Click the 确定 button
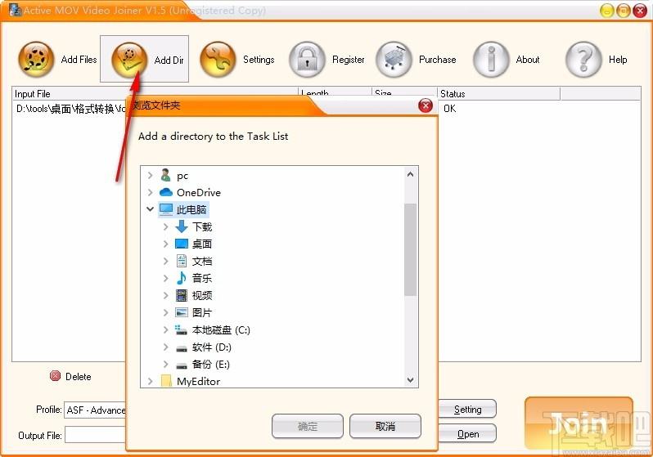Viewport: 653px width, 457px height. pos(308,426)
